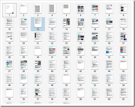Open page 14 thumbnail
Viewport: 135px width, 107px height.
[66, 23]
